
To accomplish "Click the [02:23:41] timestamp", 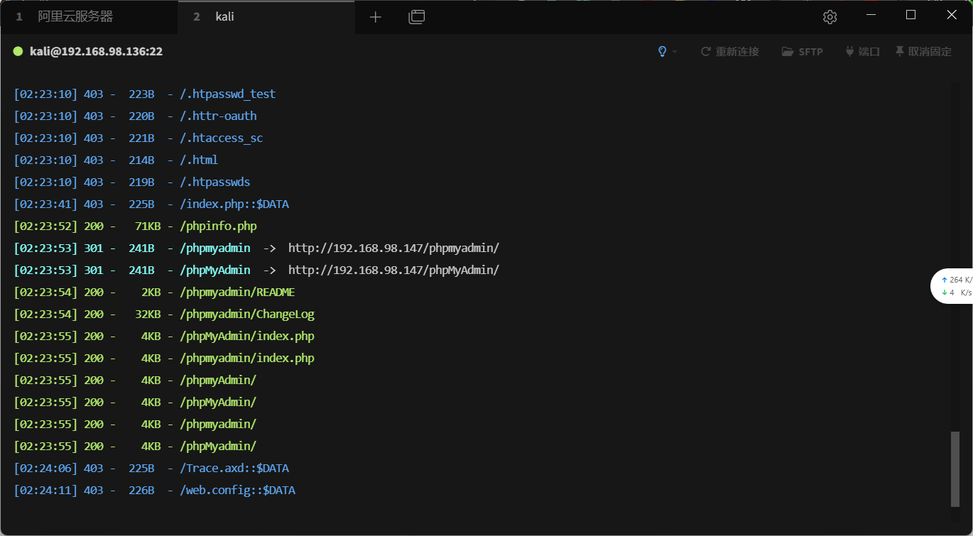I will coord(45,204).
